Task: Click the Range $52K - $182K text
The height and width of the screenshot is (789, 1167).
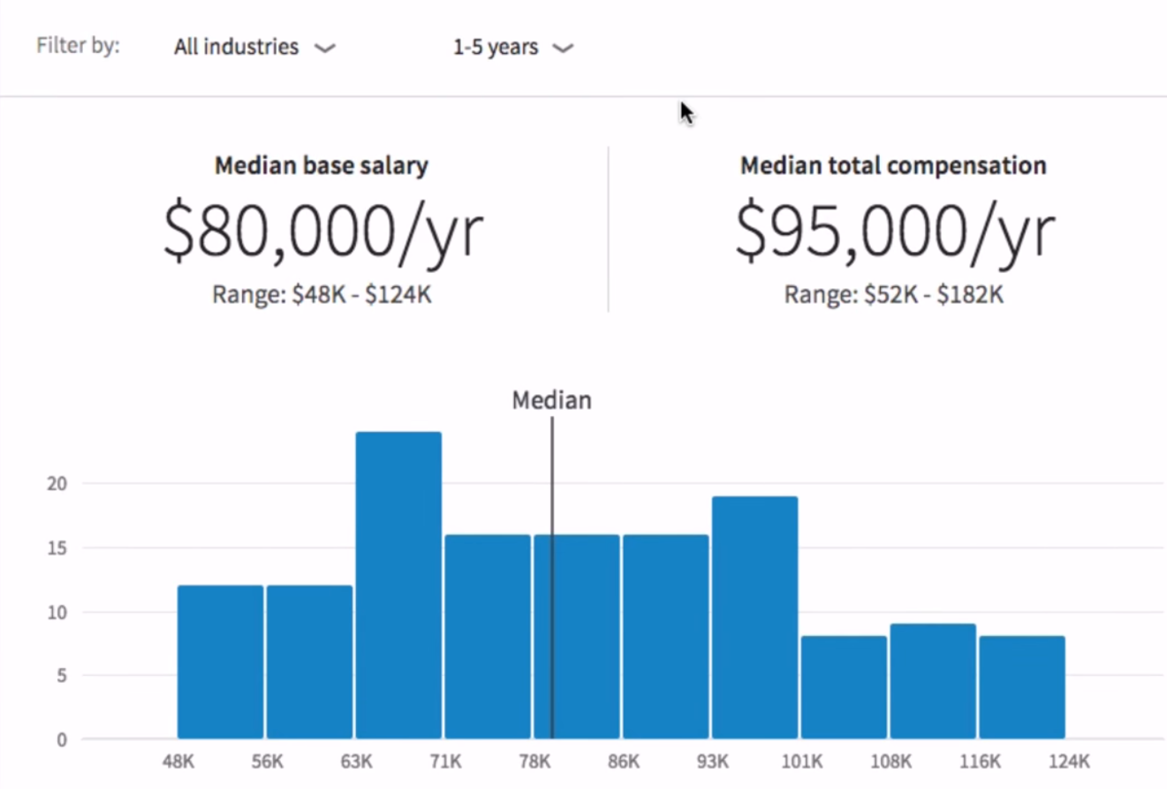Action: click(x=893, y=294)
